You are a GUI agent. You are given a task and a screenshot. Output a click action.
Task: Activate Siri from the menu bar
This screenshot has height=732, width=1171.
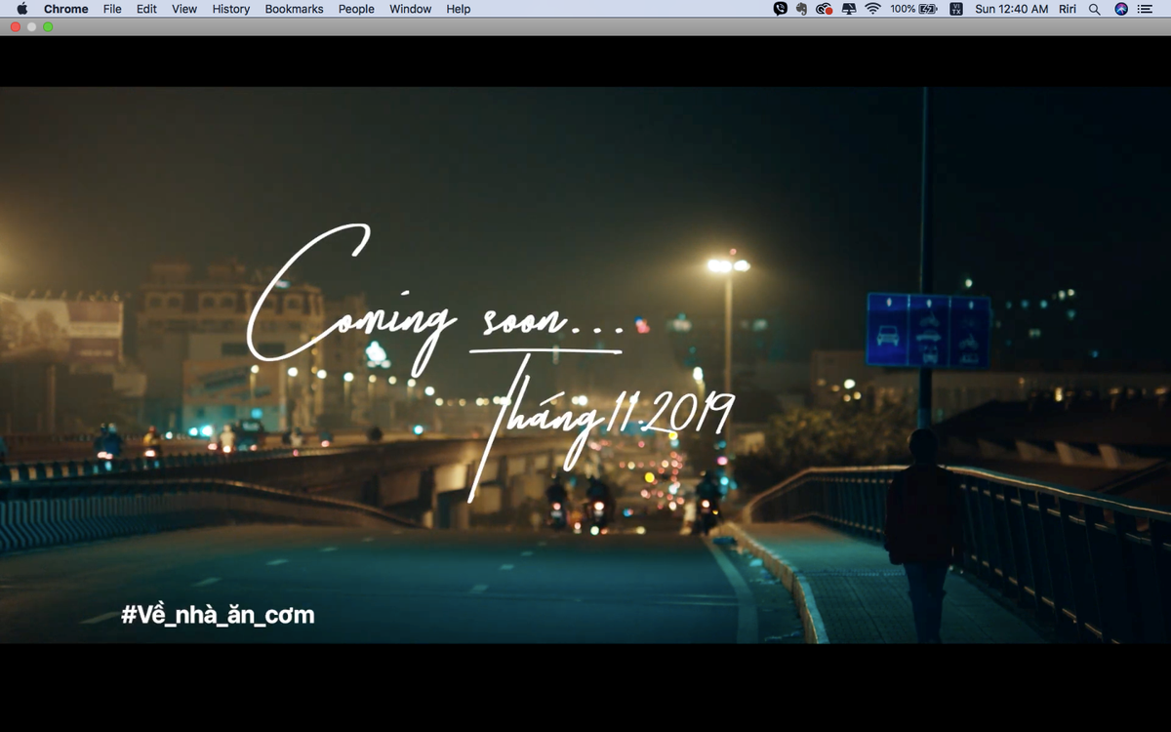click(x=1120, y=9)
